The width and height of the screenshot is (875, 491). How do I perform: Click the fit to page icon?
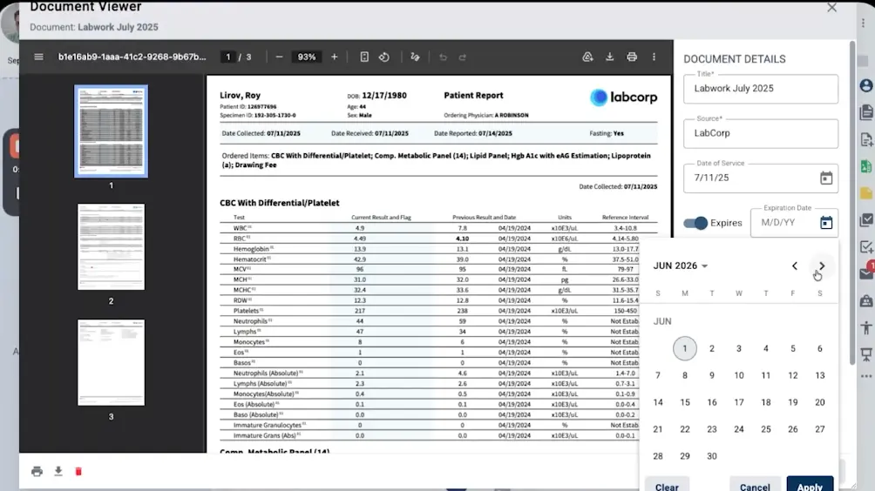click(x=363, y=57)
